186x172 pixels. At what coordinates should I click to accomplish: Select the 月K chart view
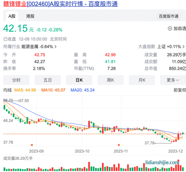click(142, 80)
